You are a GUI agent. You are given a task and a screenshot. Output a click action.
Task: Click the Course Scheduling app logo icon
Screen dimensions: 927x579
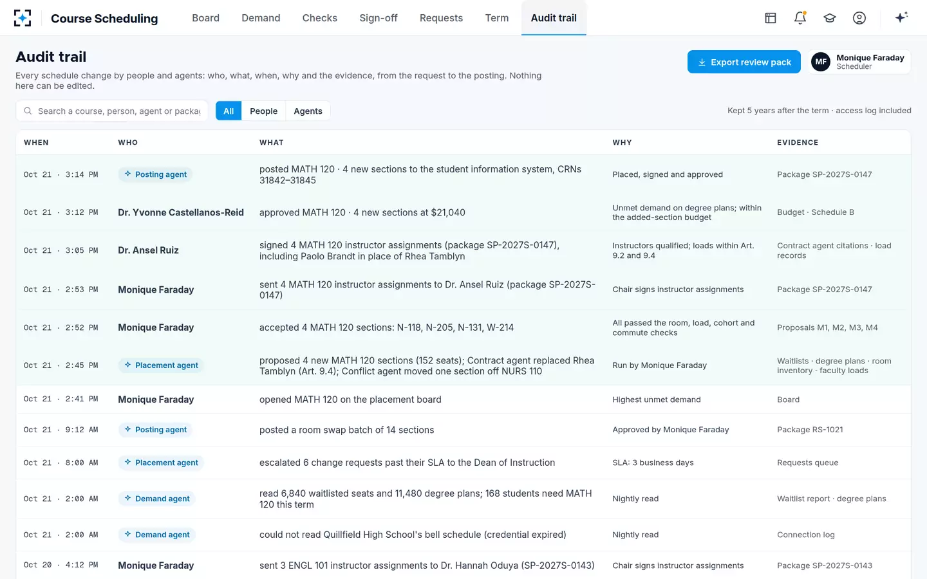(23, 18)
